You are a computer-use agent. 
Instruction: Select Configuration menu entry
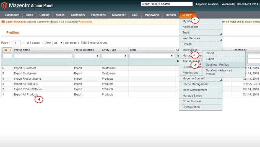click(x=201, y=107)
